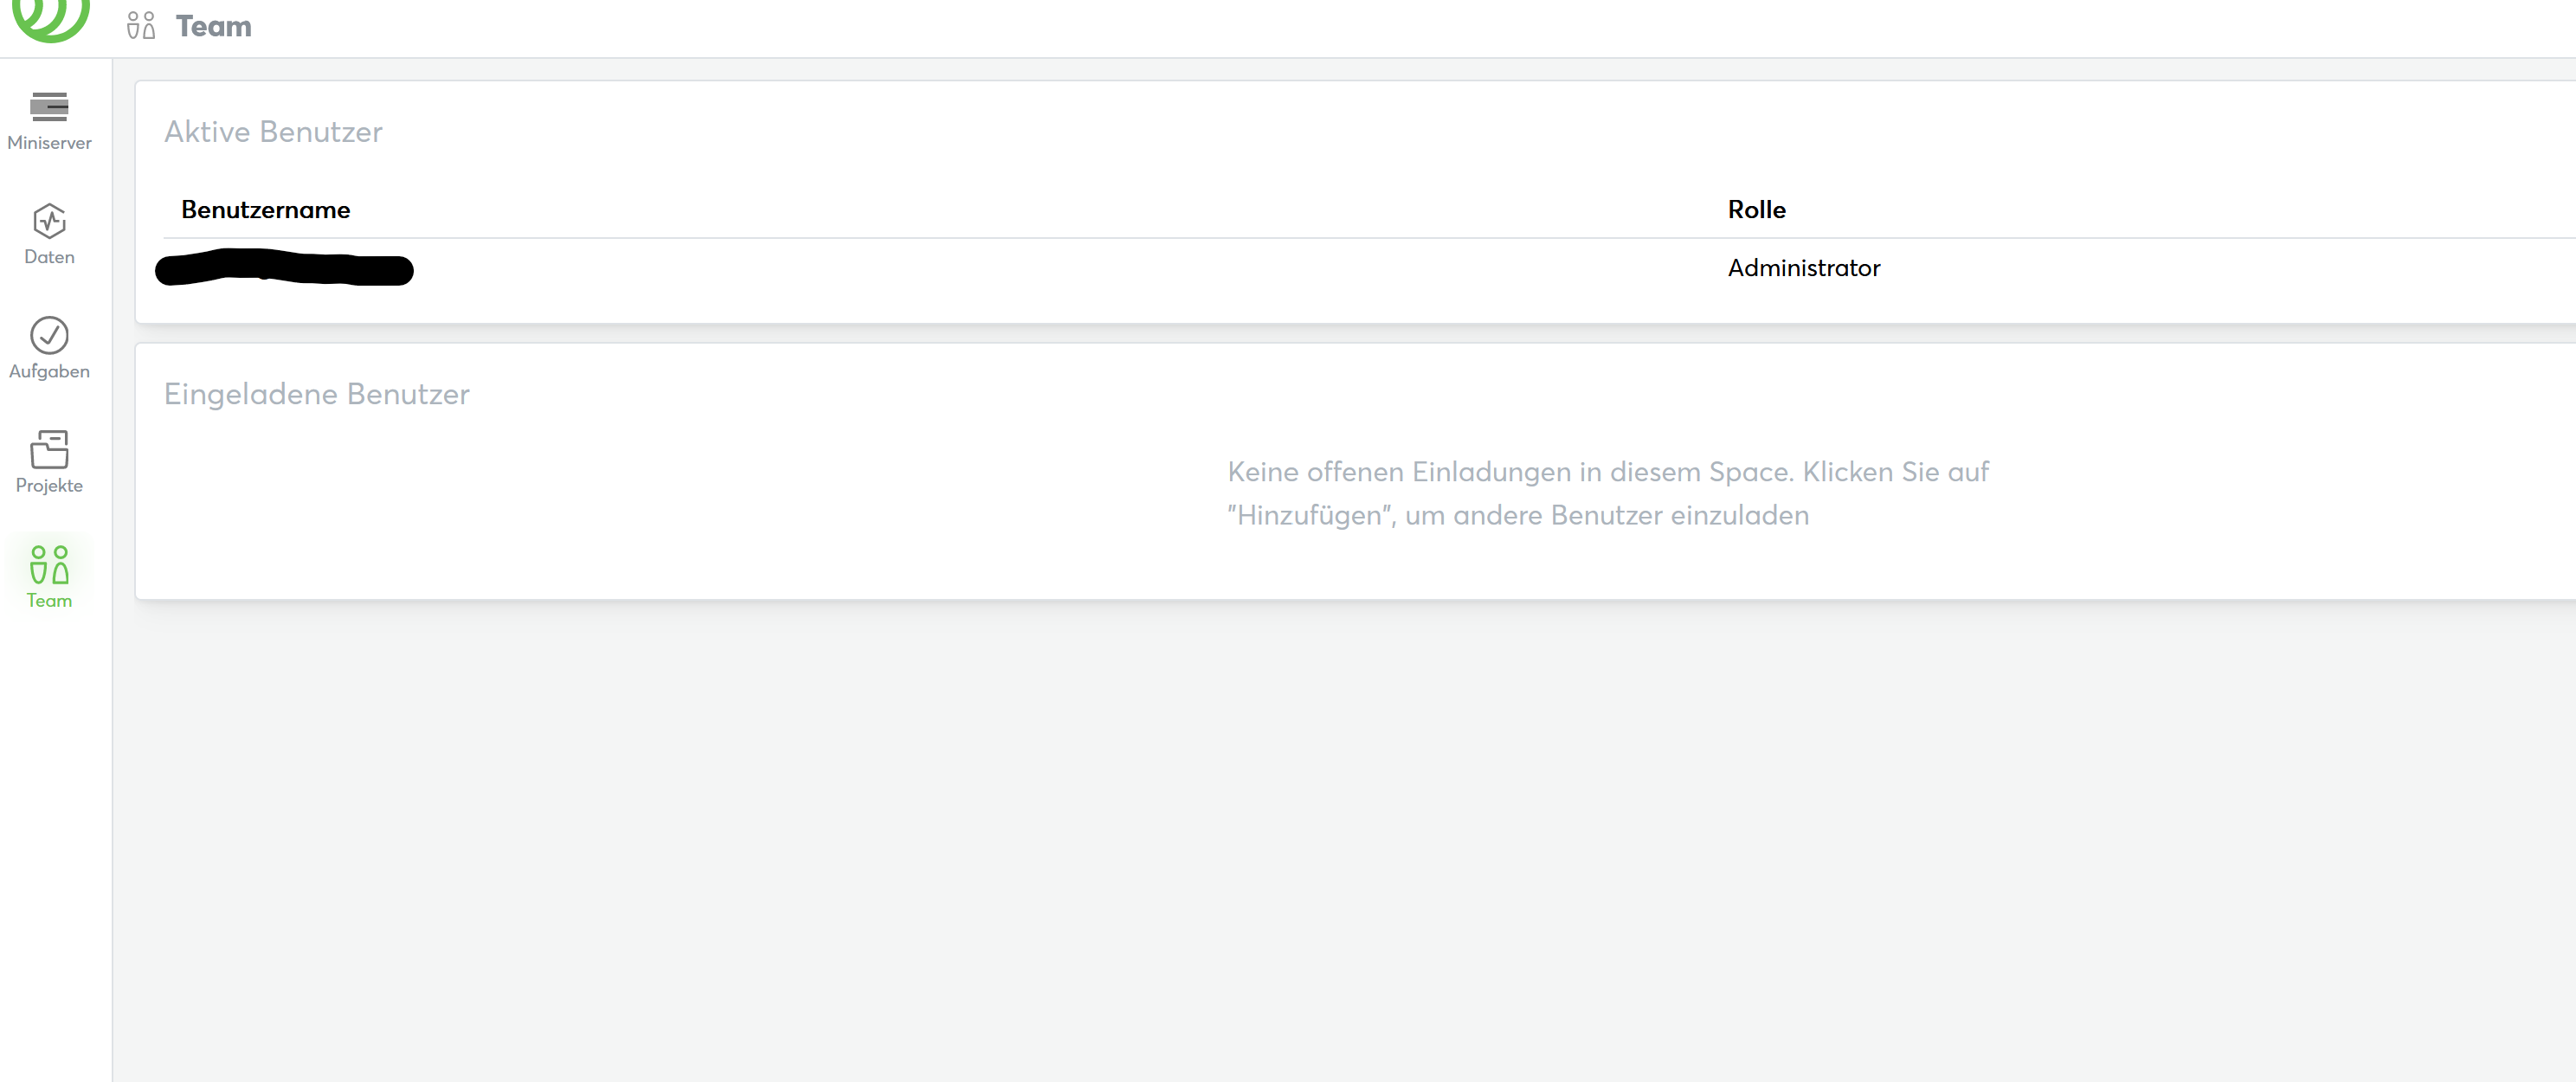Open the Aufgaben checkmark icon

(x=49, y=335)
